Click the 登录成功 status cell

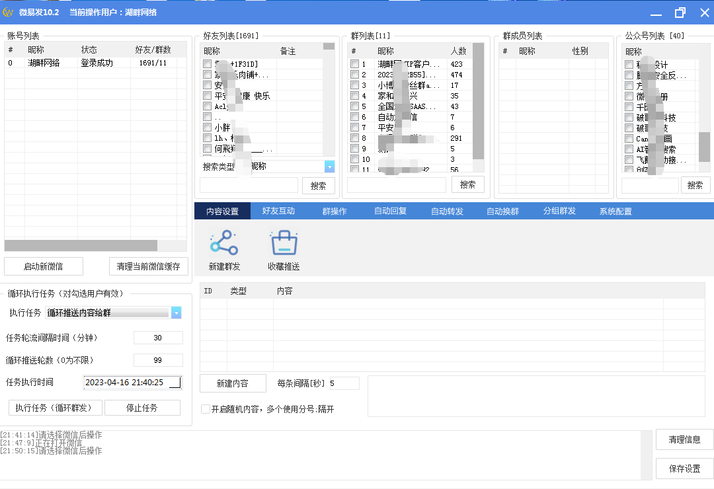(x=97, y=63)
